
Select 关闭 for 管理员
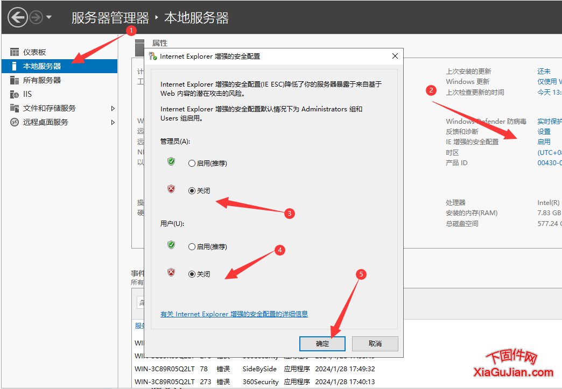199,191
